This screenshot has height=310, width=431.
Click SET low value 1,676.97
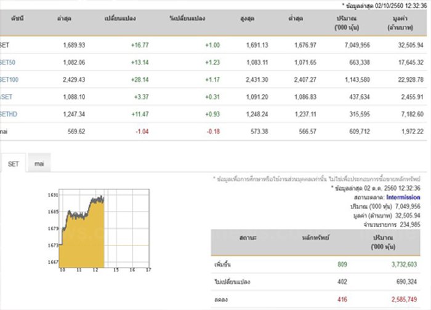[305, 45]
